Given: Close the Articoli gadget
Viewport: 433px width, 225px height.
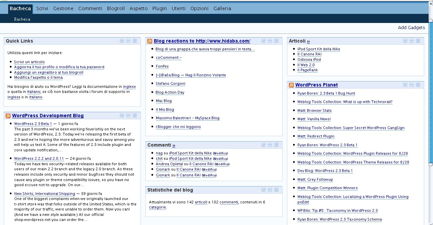Looking at the screenshot, I should click(418, 41).
